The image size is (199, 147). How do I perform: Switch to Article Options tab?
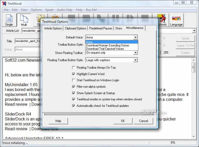[53, 28]
